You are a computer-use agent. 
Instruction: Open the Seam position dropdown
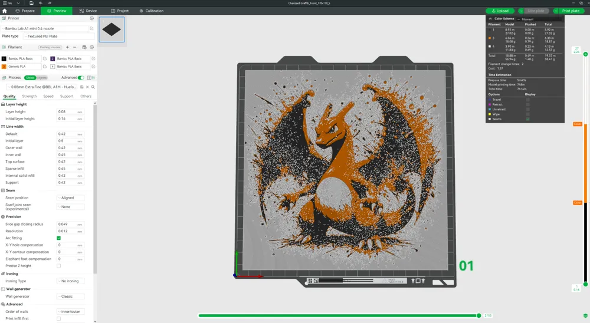point(71,198)
